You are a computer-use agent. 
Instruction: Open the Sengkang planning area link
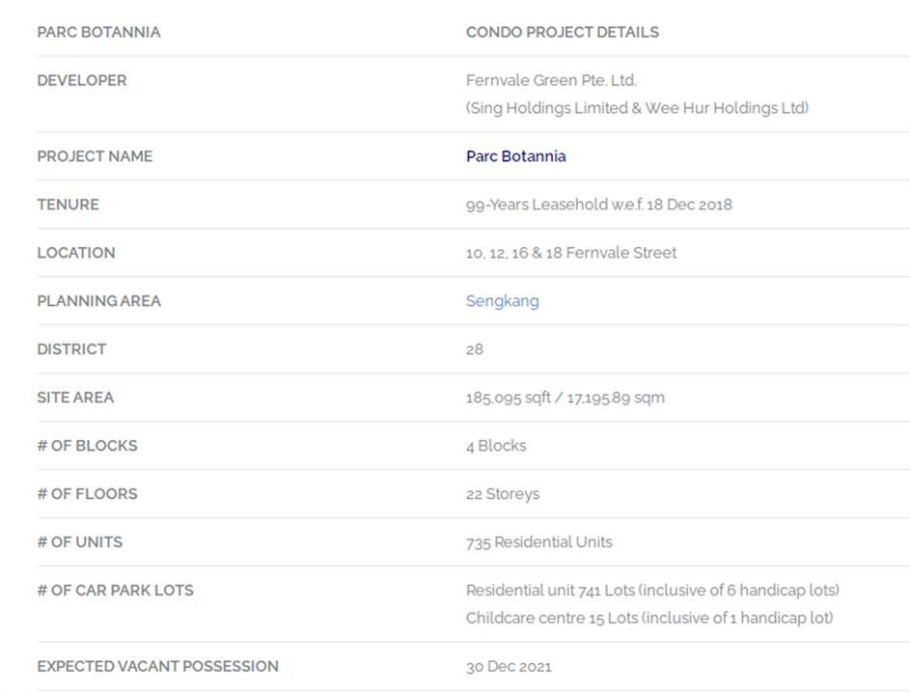[502, 301]
